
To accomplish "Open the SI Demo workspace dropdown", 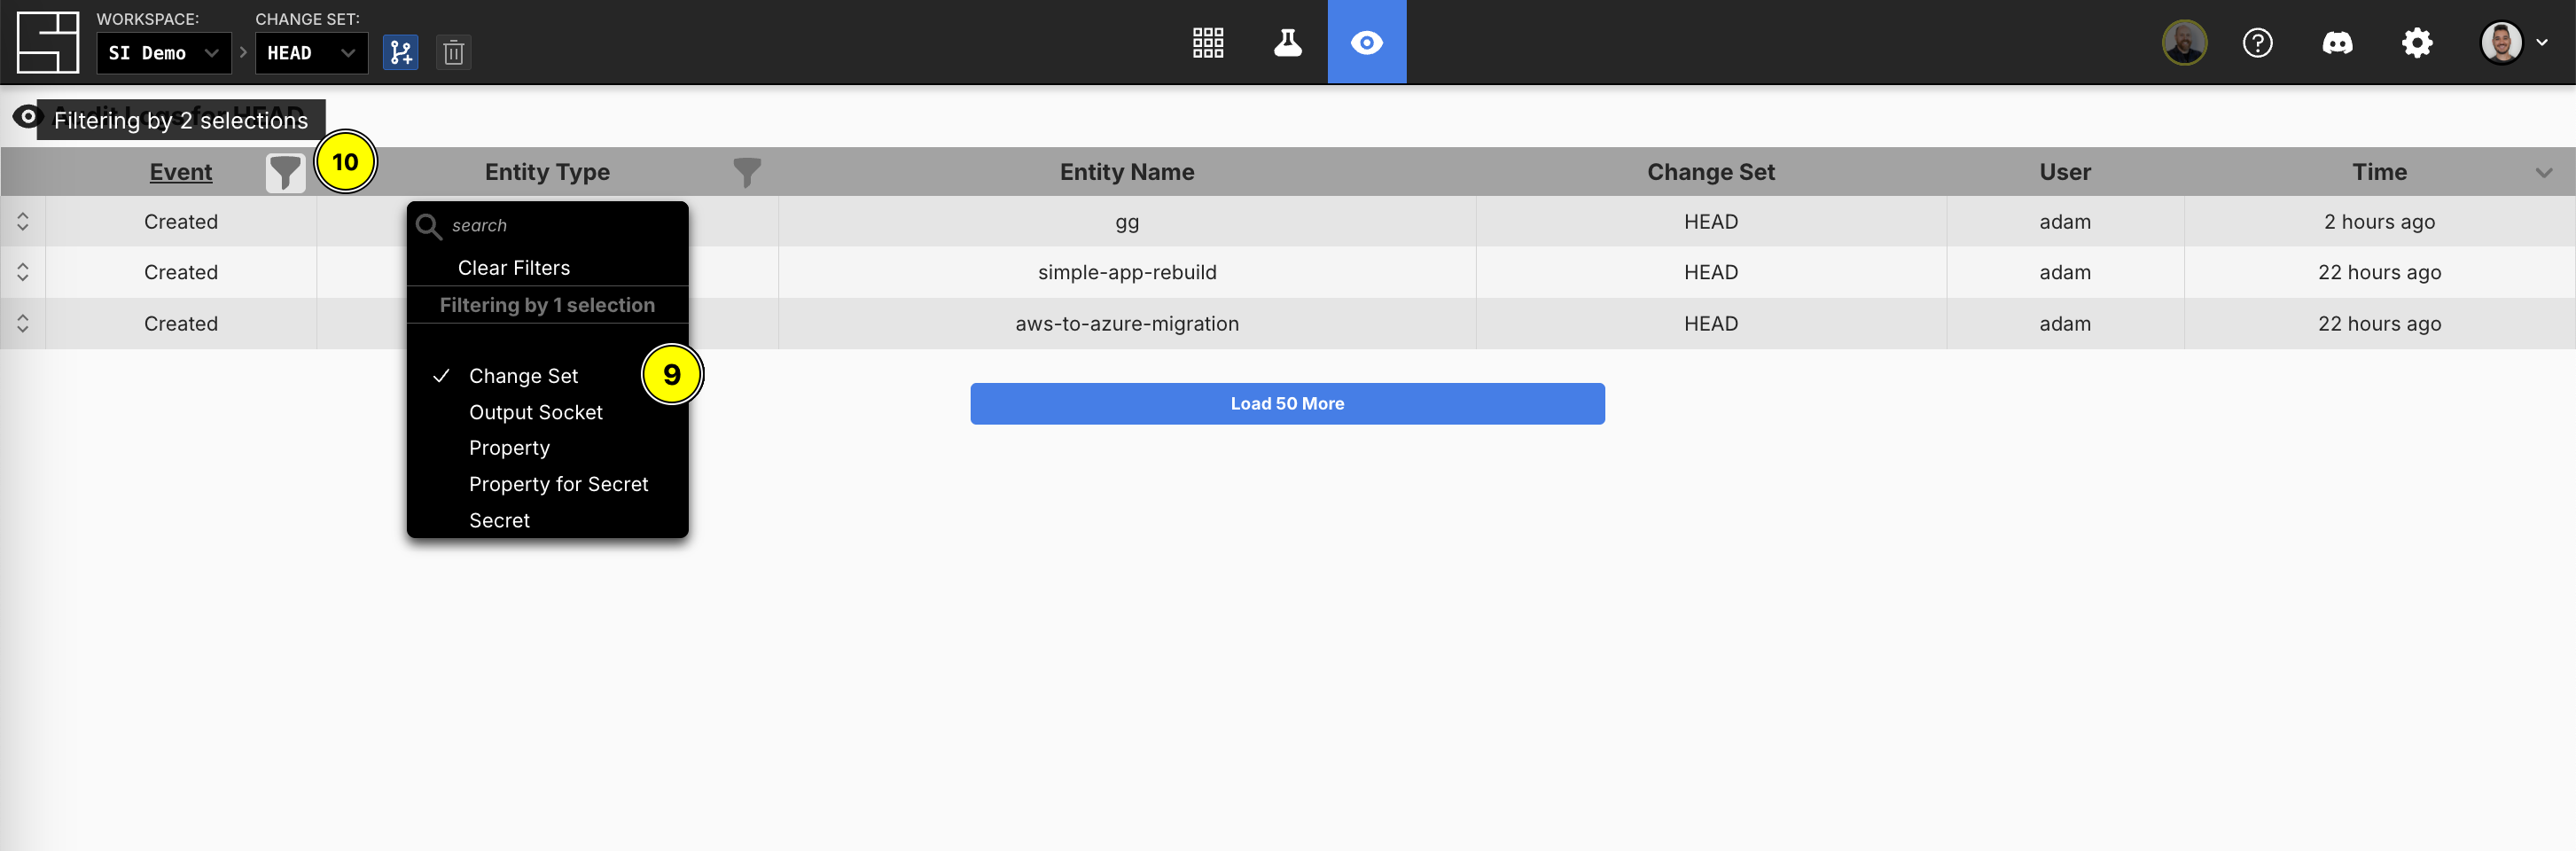I will [163, 52].
